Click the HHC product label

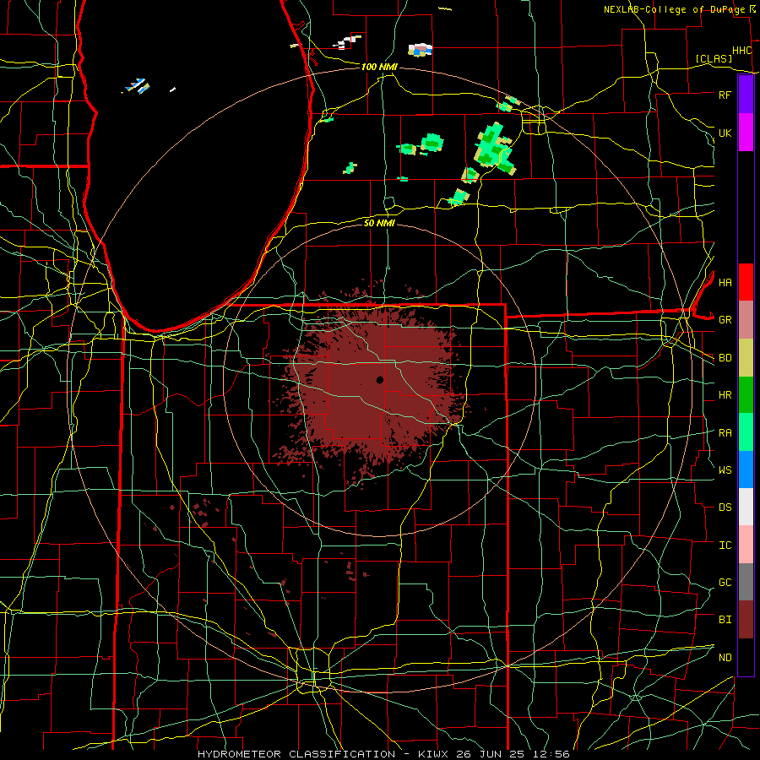tap(742, 51)
